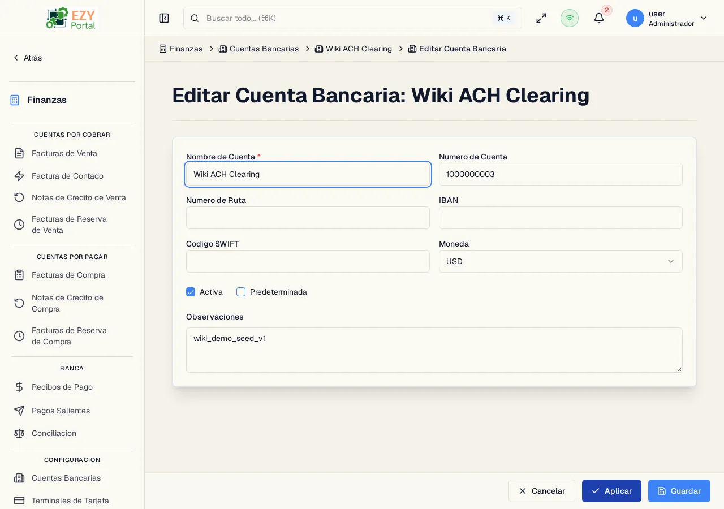Click the Facturas de Reserva de Venta clock icon
724x509 pixels.
[19, 225]
